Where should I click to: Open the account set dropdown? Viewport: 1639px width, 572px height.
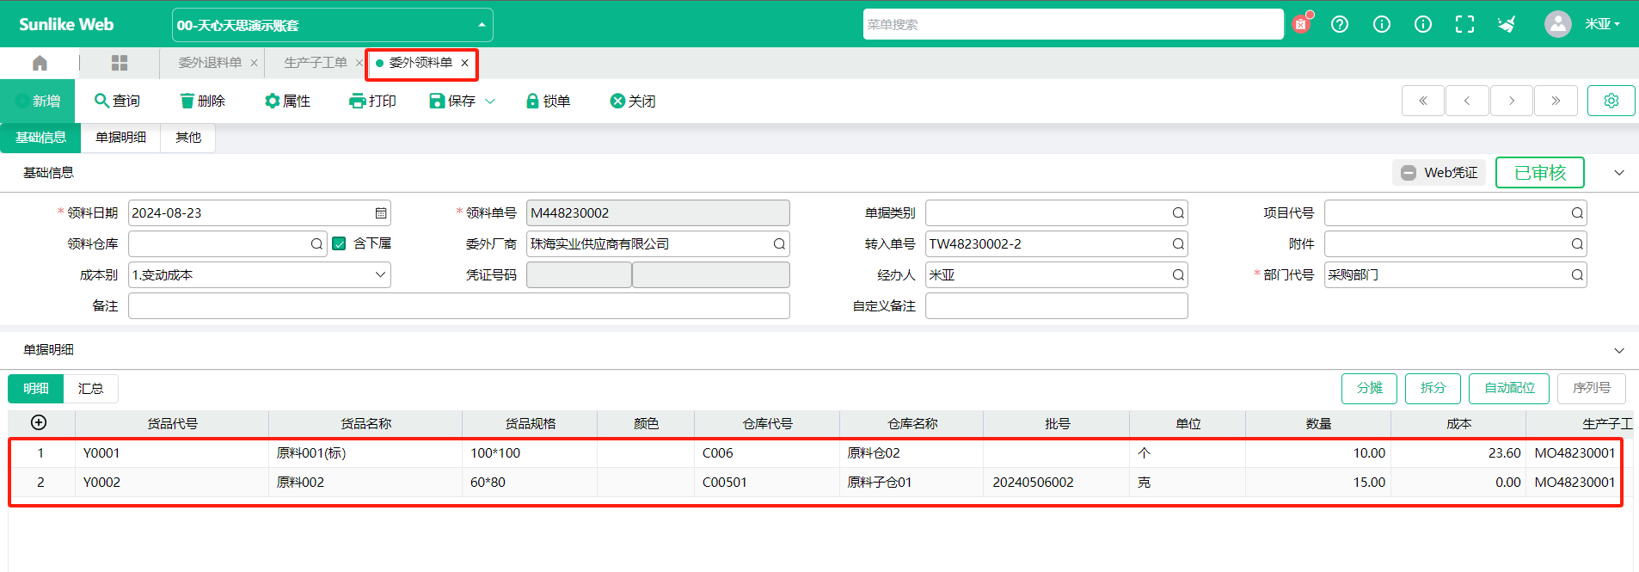click(x=333, y=25)
